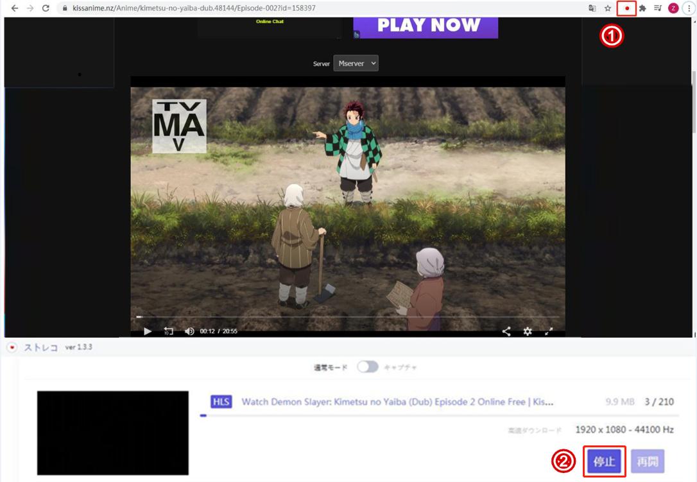Open the video share icon
This screenshot has height=482, width=697.
tap(506, 331)
